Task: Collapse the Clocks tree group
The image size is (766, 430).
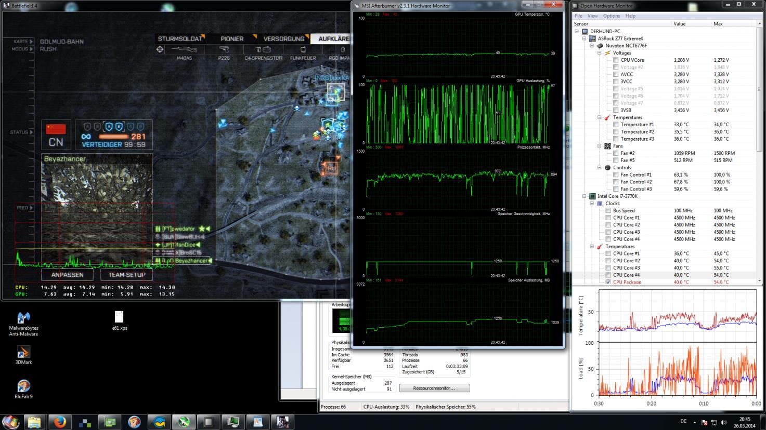Action: click(592, 204)
